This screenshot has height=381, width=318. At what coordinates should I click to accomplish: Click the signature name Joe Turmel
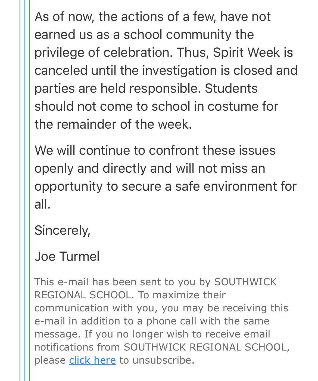click(67, 256)
